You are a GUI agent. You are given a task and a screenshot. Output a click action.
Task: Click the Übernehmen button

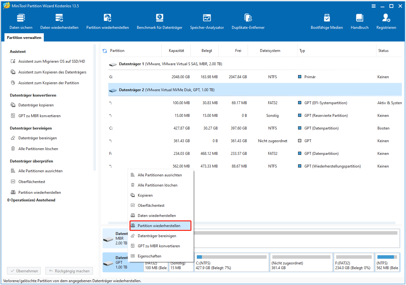coord(24,271)
